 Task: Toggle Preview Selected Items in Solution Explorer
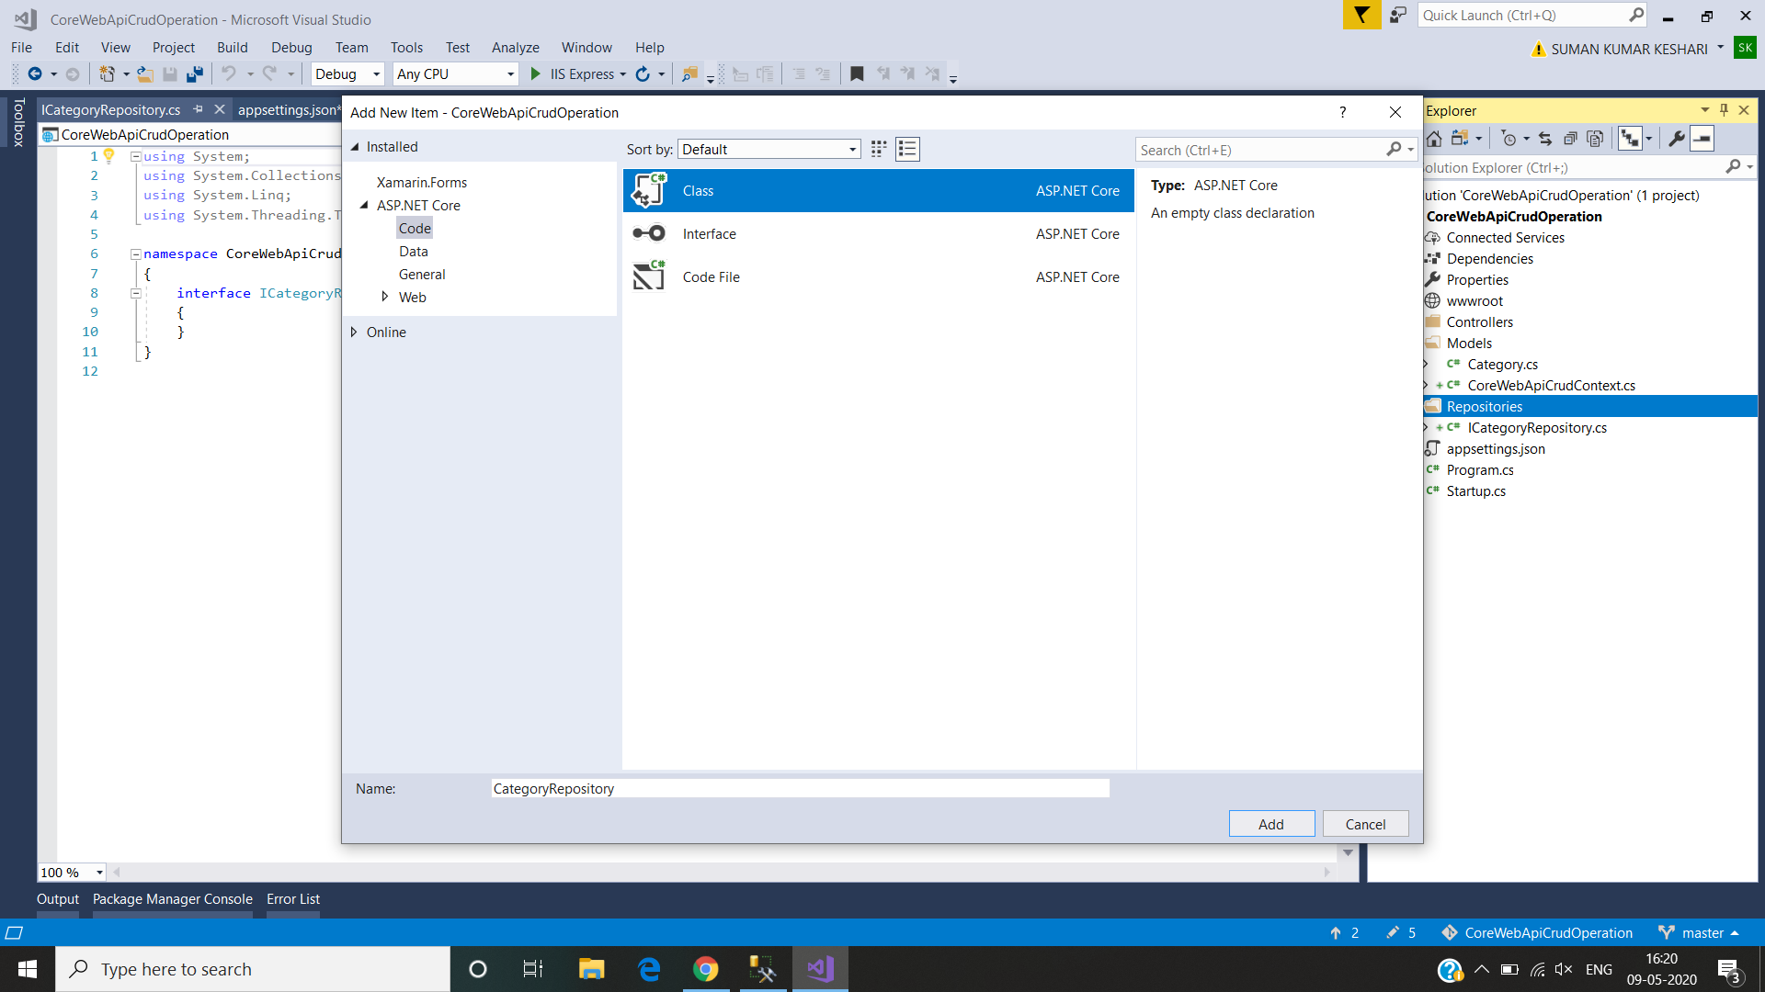point(1702,139)
